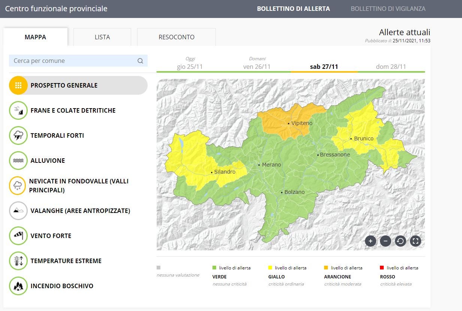Screen dimensions: 462x311
Task: Click the extreme temperatures thermometer icon
Action: click(x=18, y=261)
